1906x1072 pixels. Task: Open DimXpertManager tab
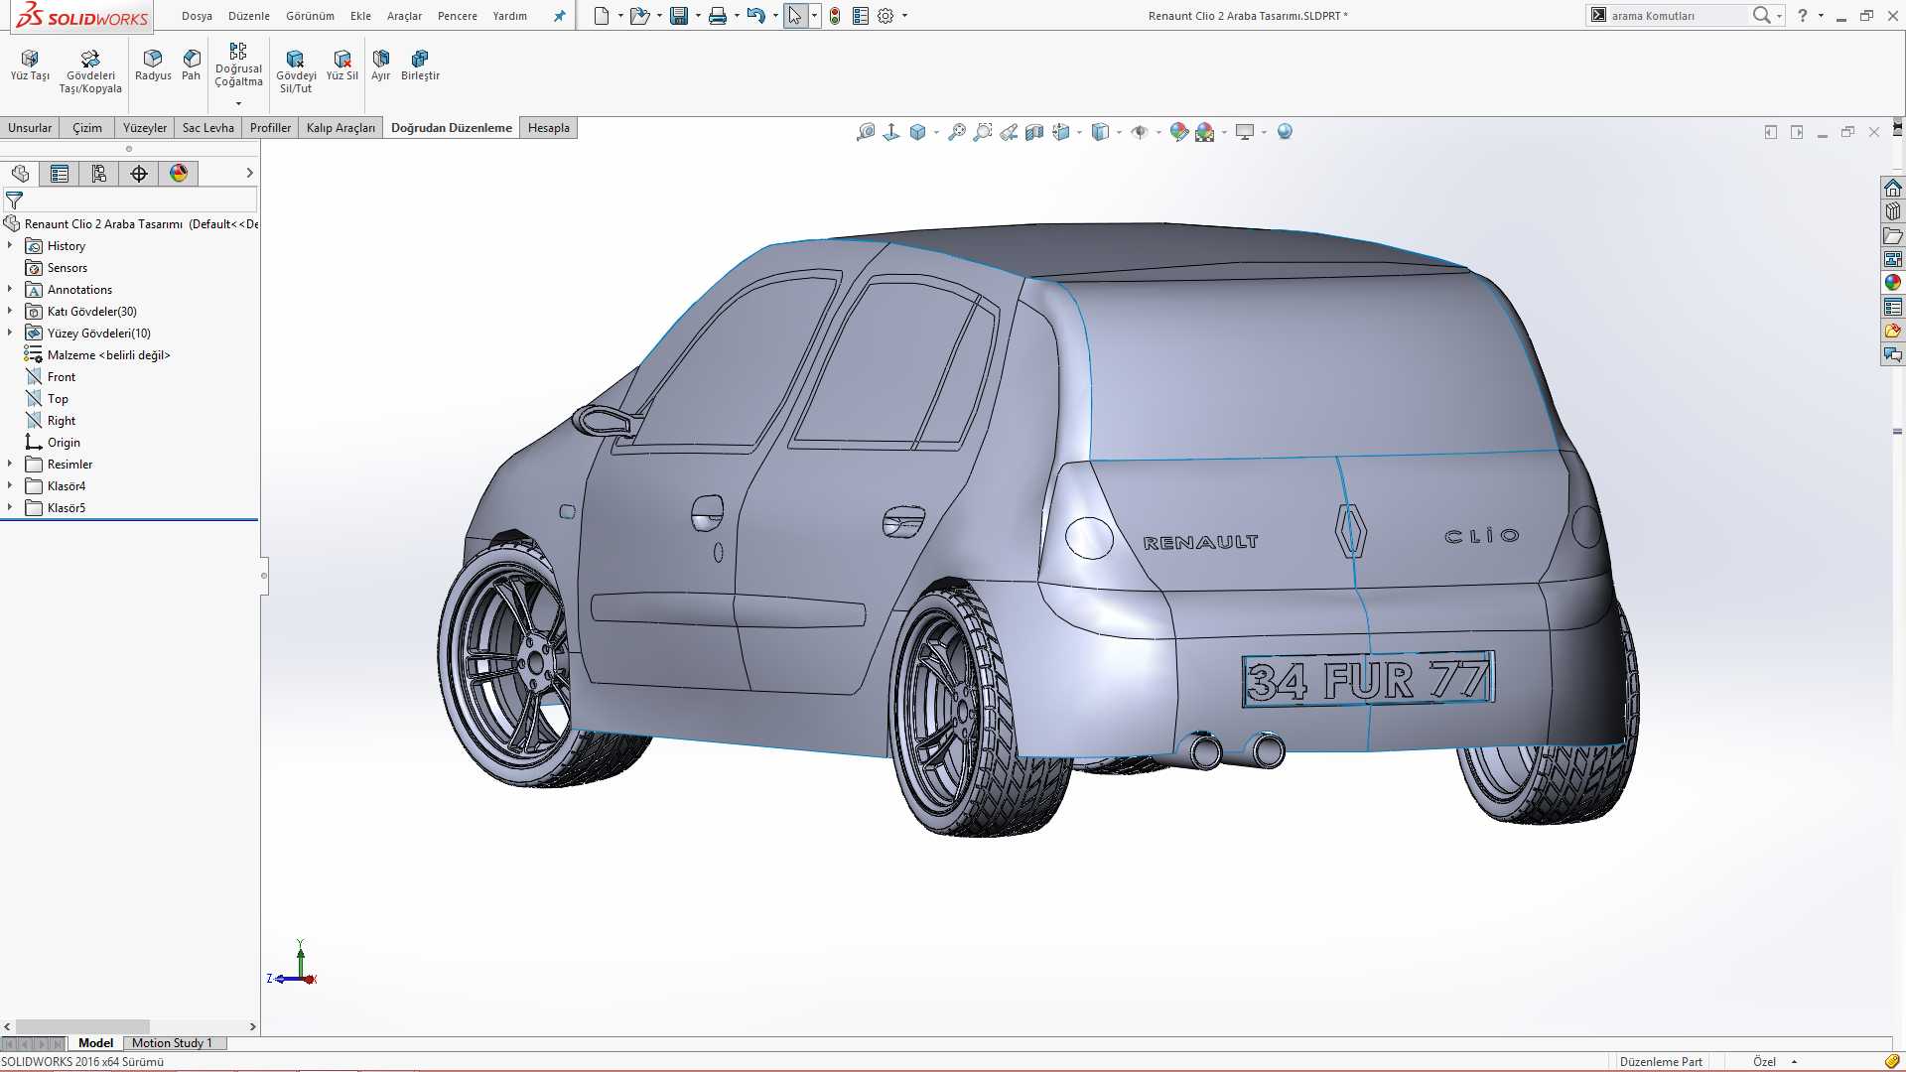tap(139, 174)
